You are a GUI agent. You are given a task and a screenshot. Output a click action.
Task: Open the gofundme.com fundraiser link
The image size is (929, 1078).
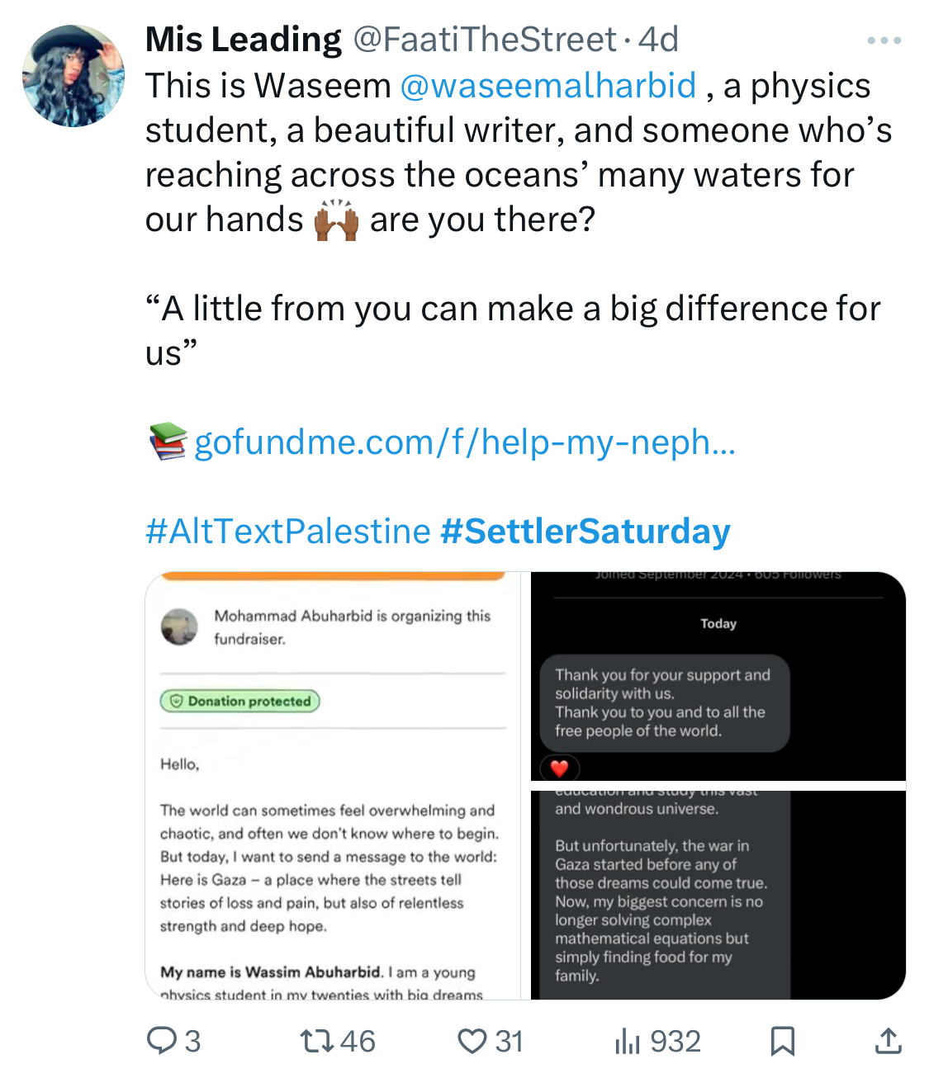[x=465, y=442]
